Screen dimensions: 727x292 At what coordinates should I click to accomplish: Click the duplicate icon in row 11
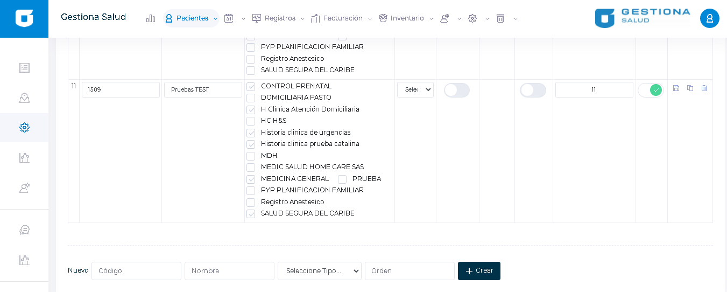690,88
